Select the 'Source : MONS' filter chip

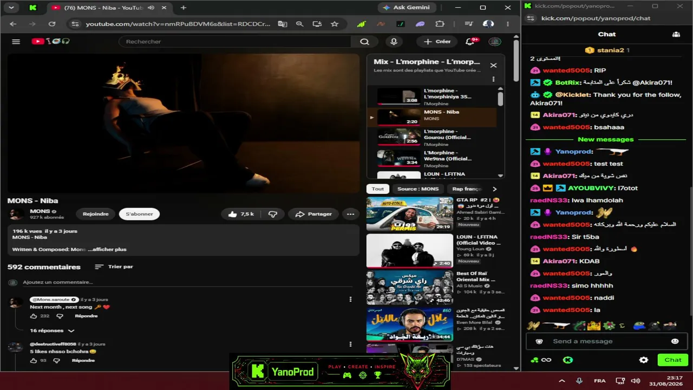(418, 189)
